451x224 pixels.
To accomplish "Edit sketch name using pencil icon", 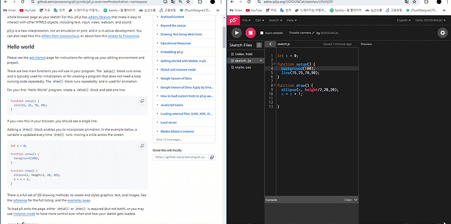I will 313,33.
